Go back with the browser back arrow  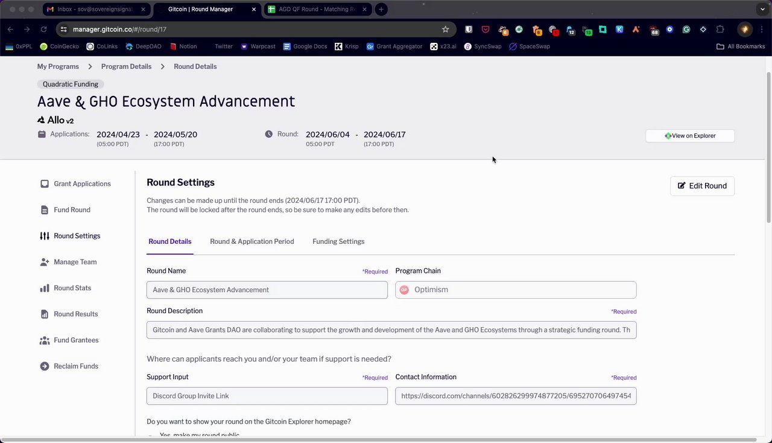(10, 29)
